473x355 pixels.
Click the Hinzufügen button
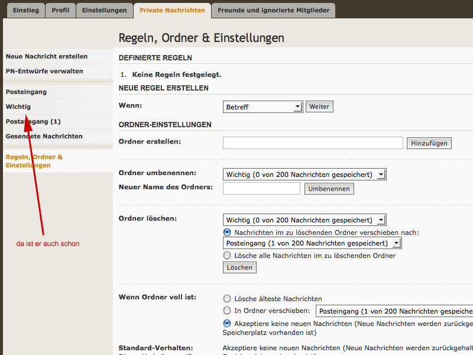[429, 143]
